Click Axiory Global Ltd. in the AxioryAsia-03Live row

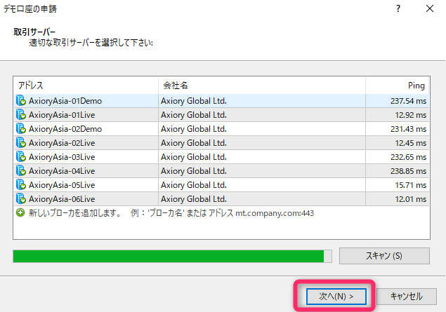pos(194,157)
